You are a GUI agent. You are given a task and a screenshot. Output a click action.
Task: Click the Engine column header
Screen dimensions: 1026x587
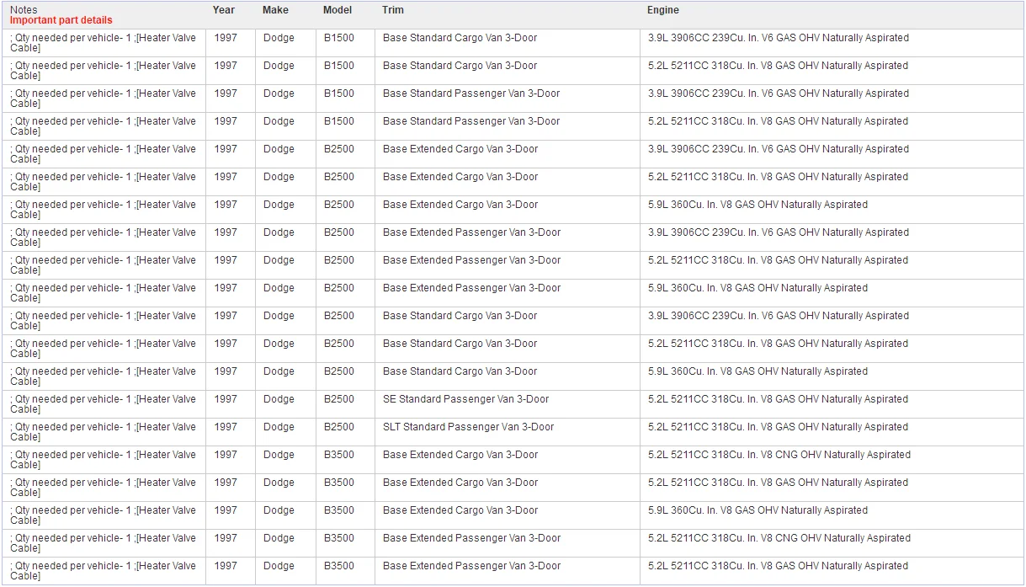tap(663, 10)
